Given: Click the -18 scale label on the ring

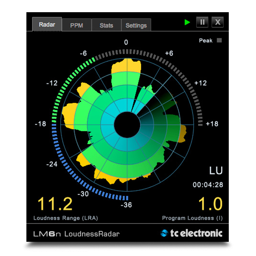Looking at the screenshot, I should pos(41,124).
